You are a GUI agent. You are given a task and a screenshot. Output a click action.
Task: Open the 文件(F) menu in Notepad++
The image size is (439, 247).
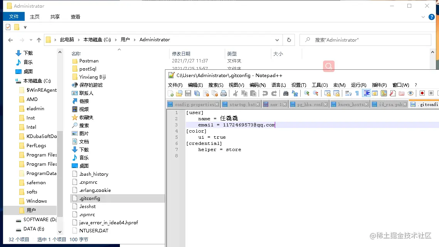175,85
